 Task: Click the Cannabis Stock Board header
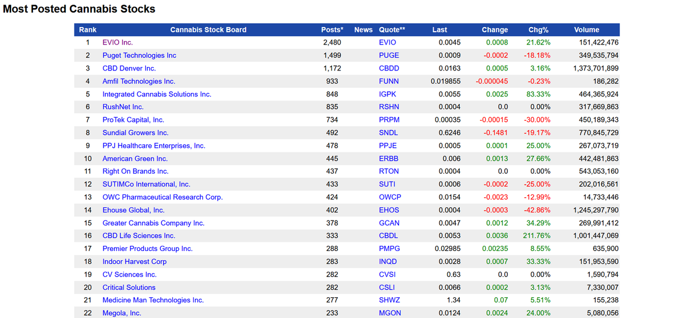tap(208, 30)
